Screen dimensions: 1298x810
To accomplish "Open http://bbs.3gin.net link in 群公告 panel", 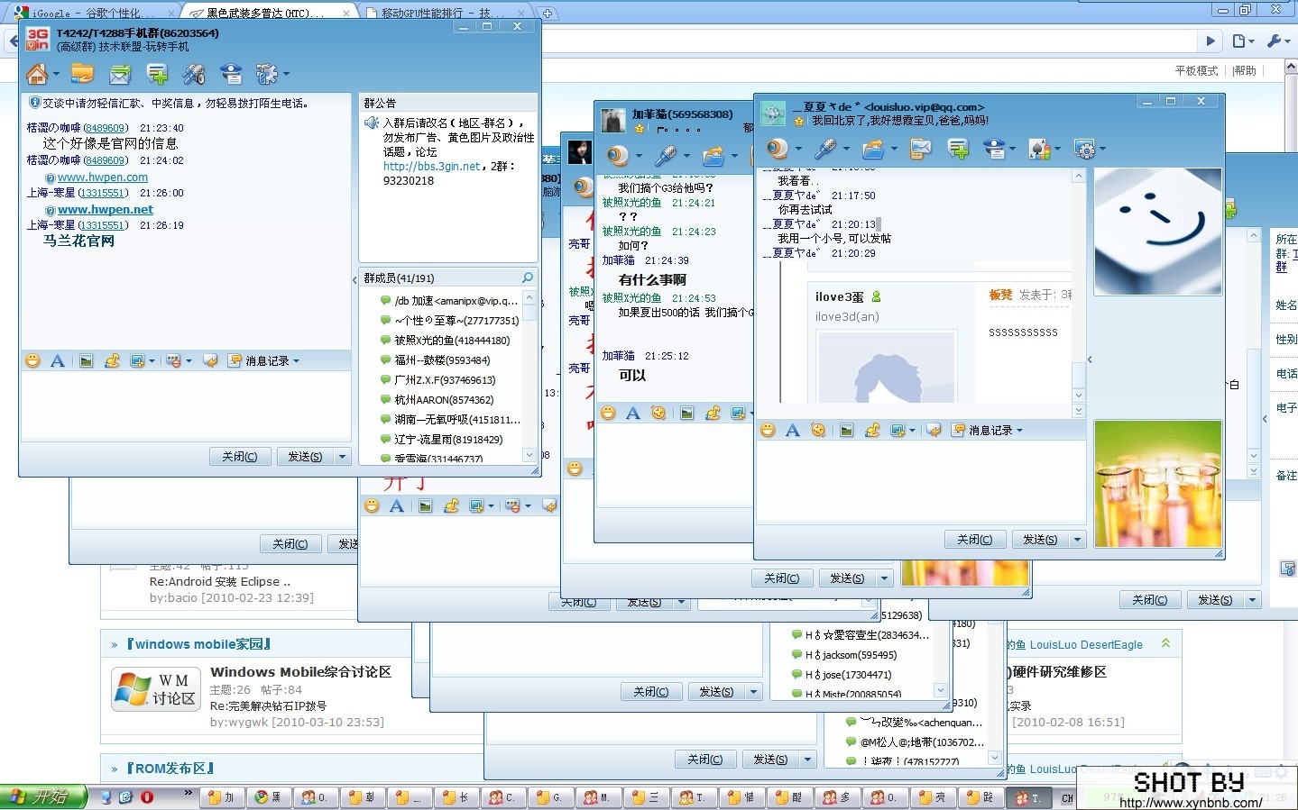I will [432, 167].
